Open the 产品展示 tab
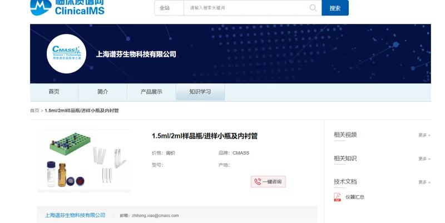 [x=151, y=92]
